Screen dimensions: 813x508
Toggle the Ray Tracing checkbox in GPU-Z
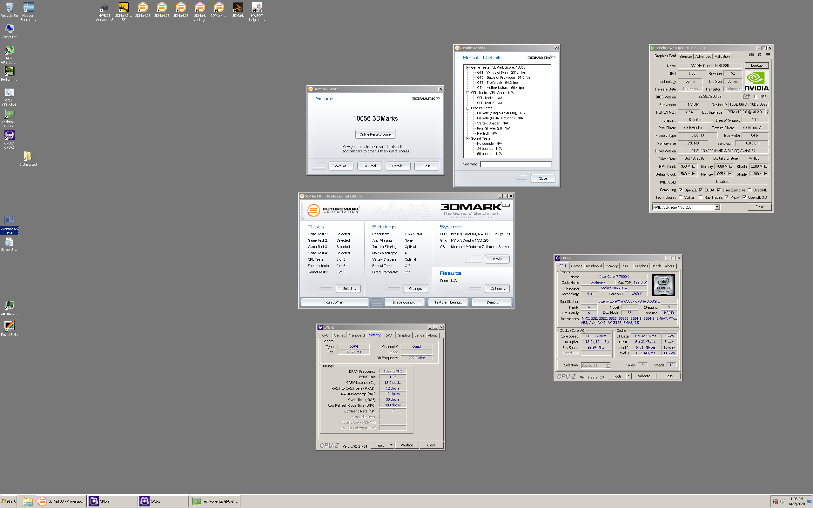pos(701,197)
